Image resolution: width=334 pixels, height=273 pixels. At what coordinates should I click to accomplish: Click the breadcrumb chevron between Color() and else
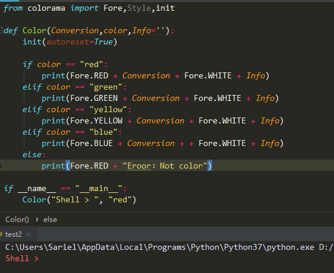tap(37, 219)
